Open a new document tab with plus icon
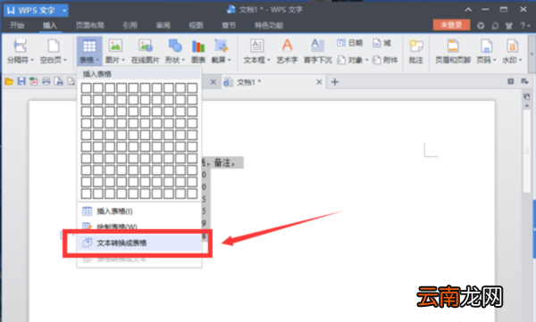The height and width of the screenshot is (322, 536). (335, 82)
